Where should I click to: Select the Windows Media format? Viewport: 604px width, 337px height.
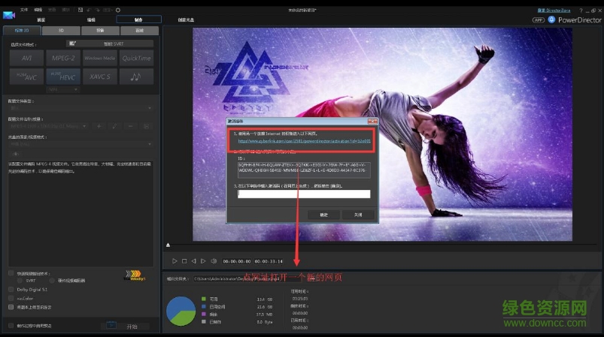coord(99,58)
